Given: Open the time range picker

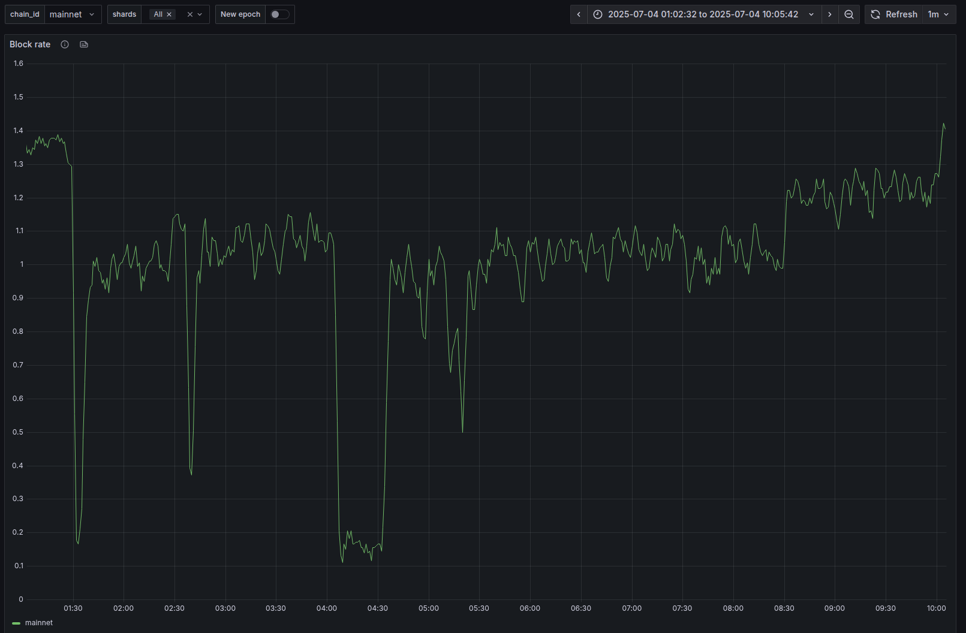Looking at the screenshot, I should 704,14.
